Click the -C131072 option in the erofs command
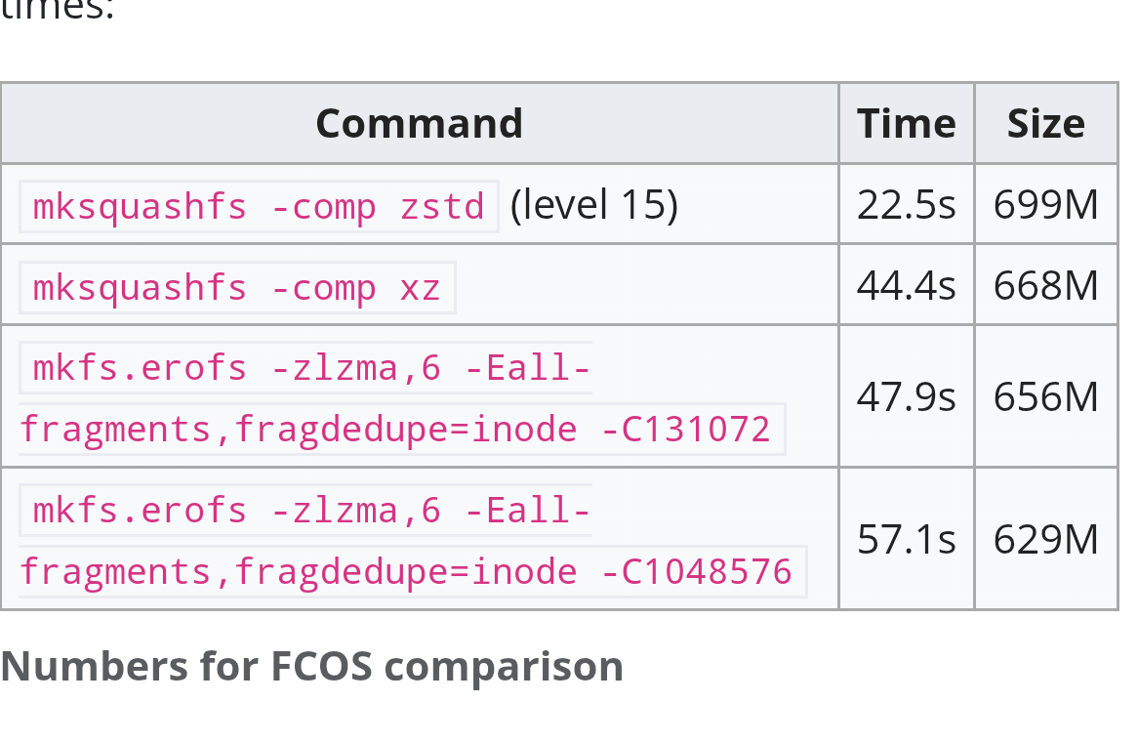Image resolution: width=1138 pixels, height=743 pixels. [x=685, y=429]
